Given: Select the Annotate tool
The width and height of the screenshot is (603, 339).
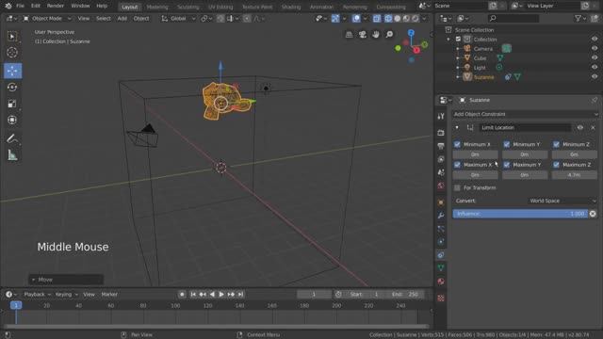Looking at the screenshot, I should pyautogui.click(x=12, y=138).
